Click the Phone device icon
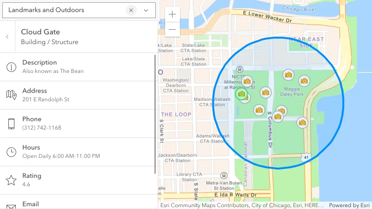This screenshot has width=372, height=209. [12, 124]
